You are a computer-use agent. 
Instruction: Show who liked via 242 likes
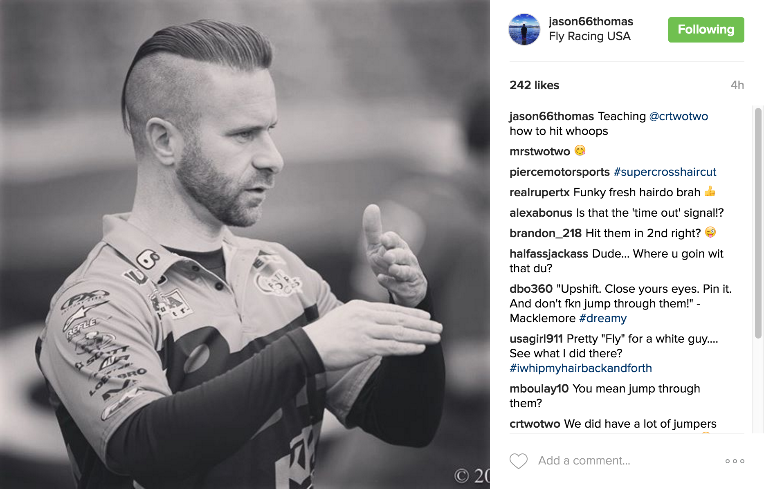(x=534, y=85)
